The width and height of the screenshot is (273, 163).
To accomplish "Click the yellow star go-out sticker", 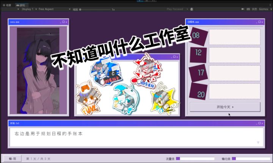I will 164,99.
